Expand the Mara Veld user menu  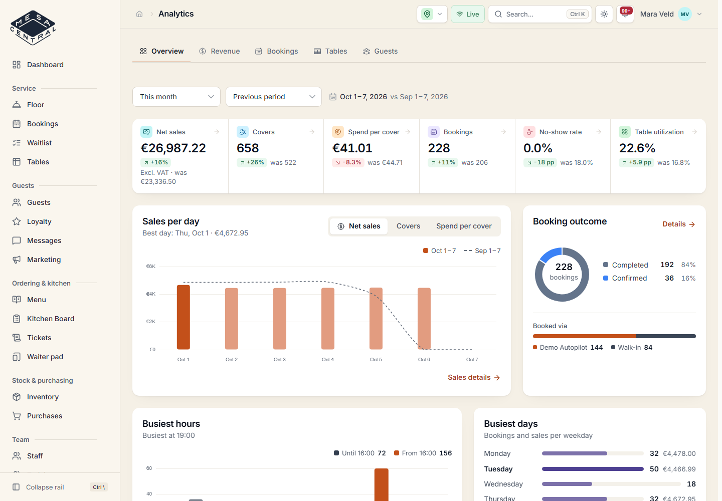pyautogui.click(x=671, y=14)
